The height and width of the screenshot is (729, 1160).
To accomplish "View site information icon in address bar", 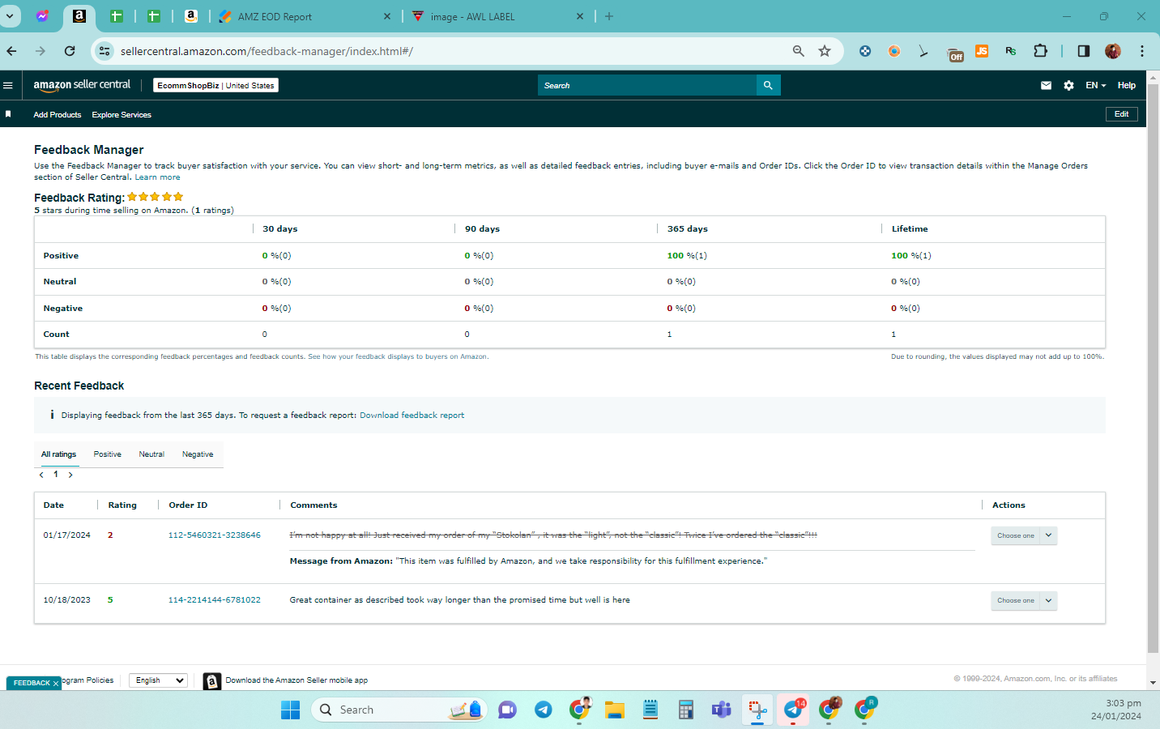I will (x=104, y=51).
